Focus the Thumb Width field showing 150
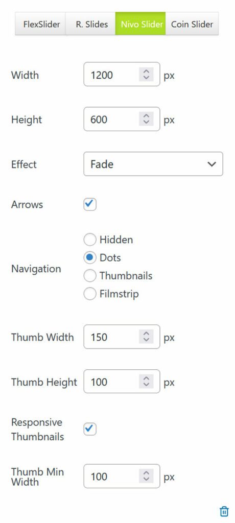Viewport: 235px width, 523px height. tap(122, 337)
